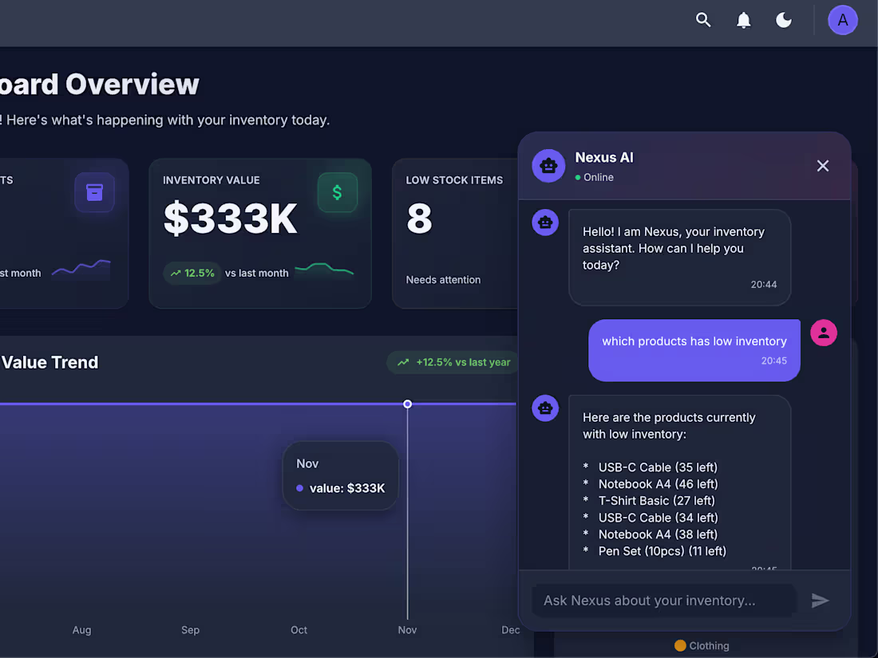Send message with the paper plane icon
Screen dimensions: 878x658
click(x=821, y=601)
